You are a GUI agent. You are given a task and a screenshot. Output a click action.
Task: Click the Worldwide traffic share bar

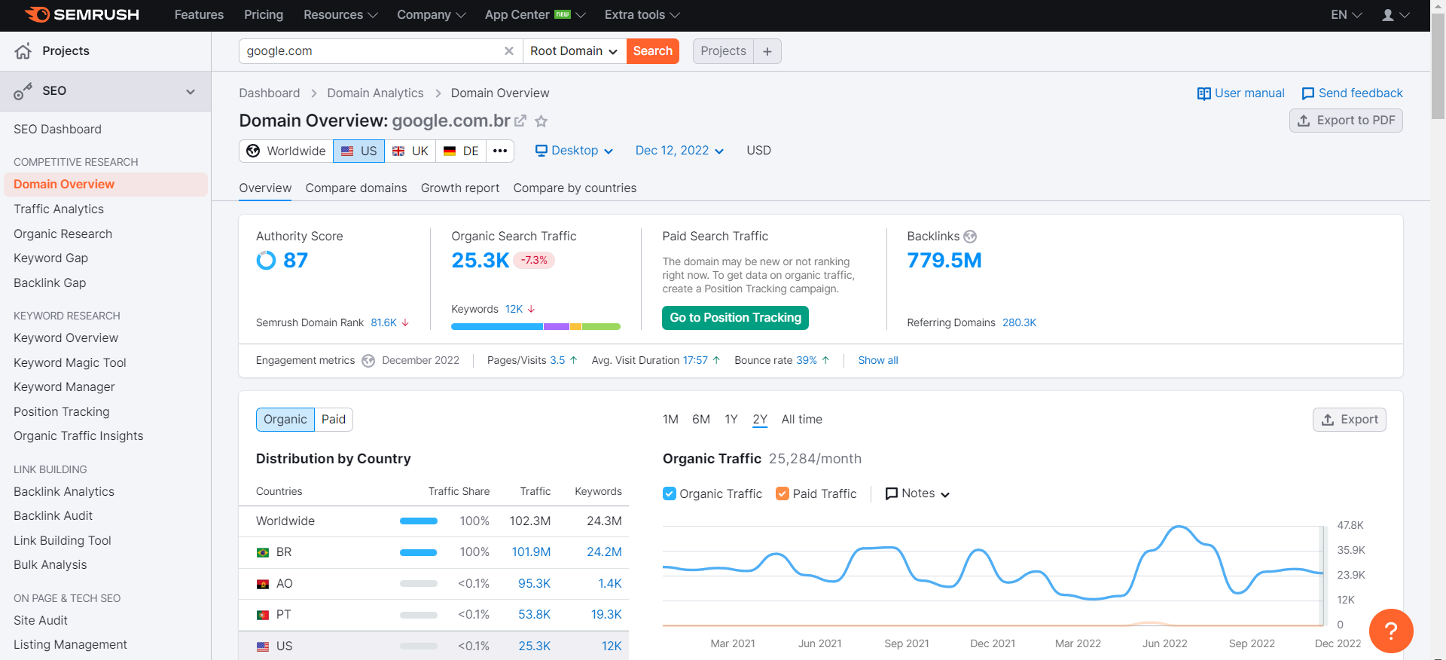coord(419,521)
